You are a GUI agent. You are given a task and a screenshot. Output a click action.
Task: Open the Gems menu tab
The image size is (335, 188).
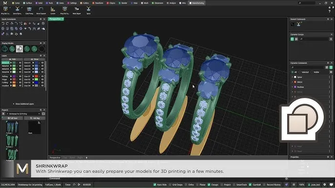click(x=60, y=3)
